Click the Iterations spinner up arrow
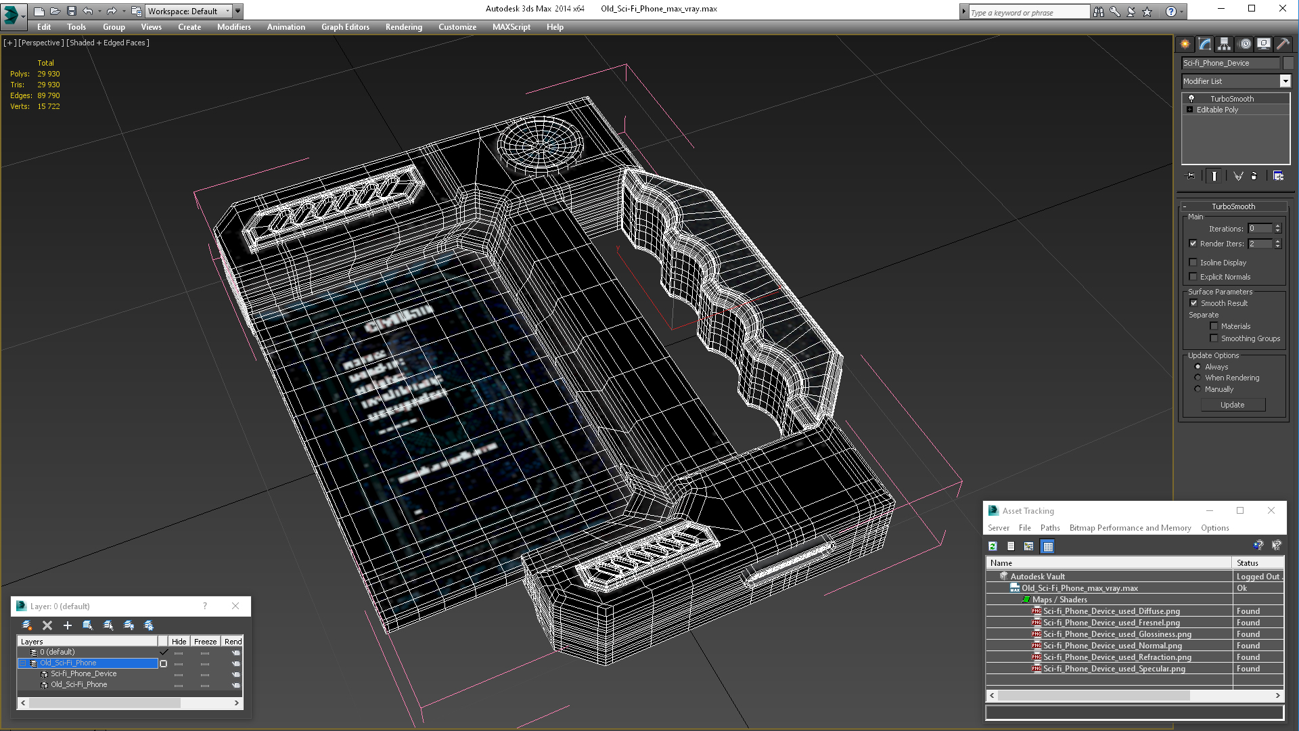 1277,226
